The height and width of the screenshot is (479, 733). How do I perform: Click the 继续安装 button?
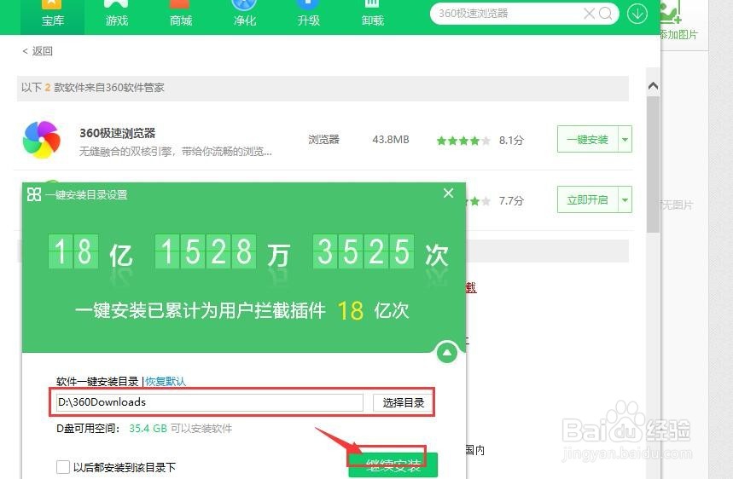tap(393, 465)
